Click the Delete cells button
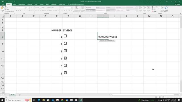 point(144,9)
